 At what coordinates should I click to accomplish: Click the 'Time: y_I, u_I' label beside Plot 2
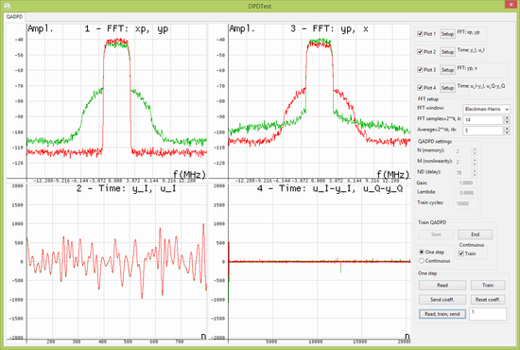[471, 50]
